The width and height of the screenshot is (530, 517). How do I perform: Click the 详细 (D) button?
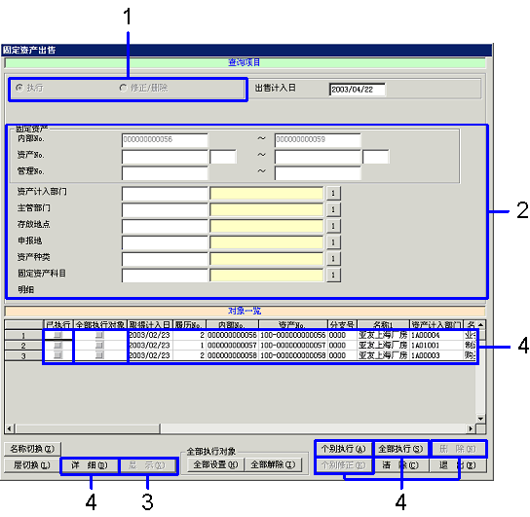[90, 465]
